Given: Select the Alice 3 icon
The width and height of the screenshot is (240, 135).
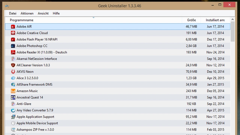Looking at the screenshot, I should click(x=13, y=78).
